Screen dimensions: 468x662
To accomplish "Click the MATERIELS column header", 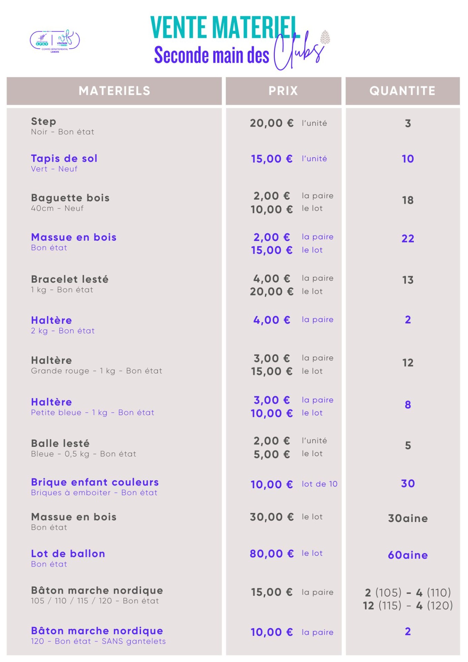I will point(114,91).
